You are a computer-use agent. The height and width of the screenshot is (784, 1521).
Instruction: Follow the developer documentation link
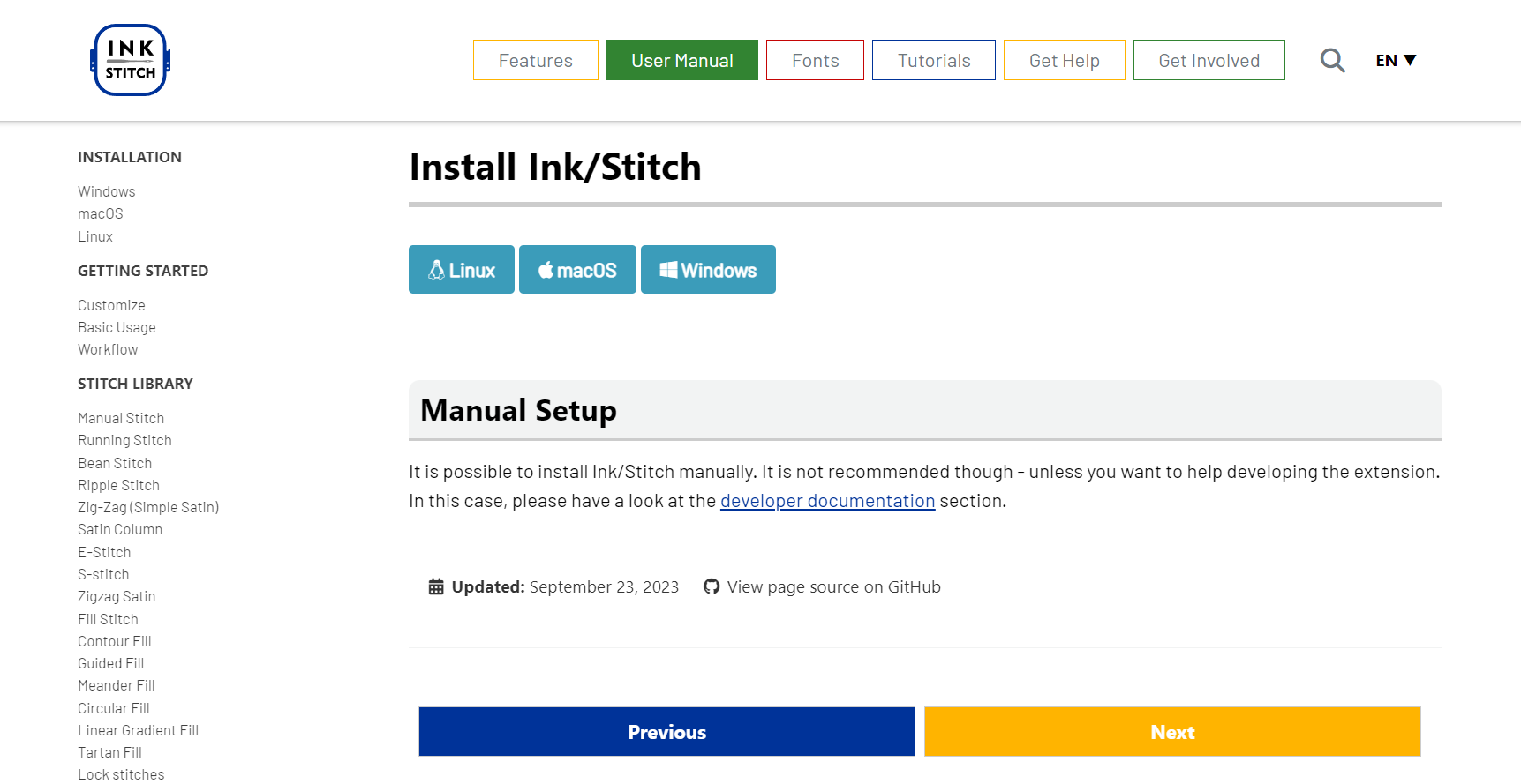click(x=827, y=501)
